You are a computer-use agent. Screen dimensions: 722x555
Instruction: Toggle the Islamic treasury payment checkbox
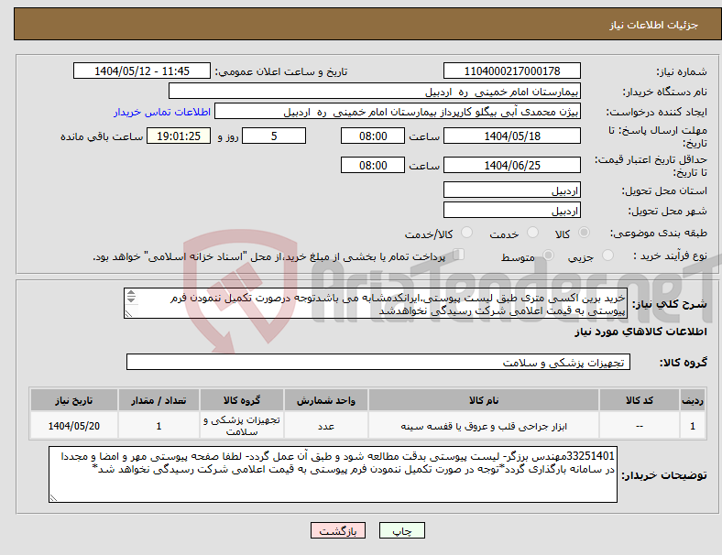pyautogui.click(x=459, y=254)
